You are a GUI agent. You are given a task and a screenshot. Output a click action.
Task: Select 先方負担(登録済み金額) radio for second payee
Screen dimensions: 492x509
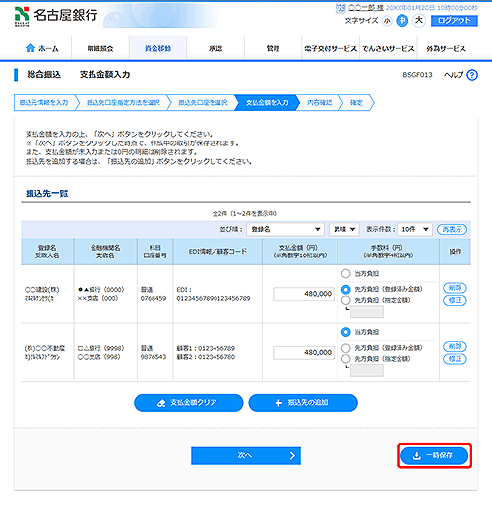click(x=346, y=348)
